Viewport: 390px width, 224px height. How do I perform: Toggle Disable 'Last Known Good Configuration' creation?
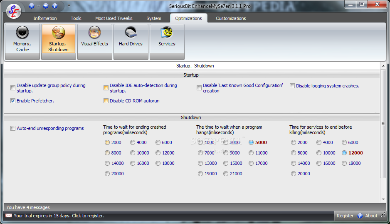[199, 88]
